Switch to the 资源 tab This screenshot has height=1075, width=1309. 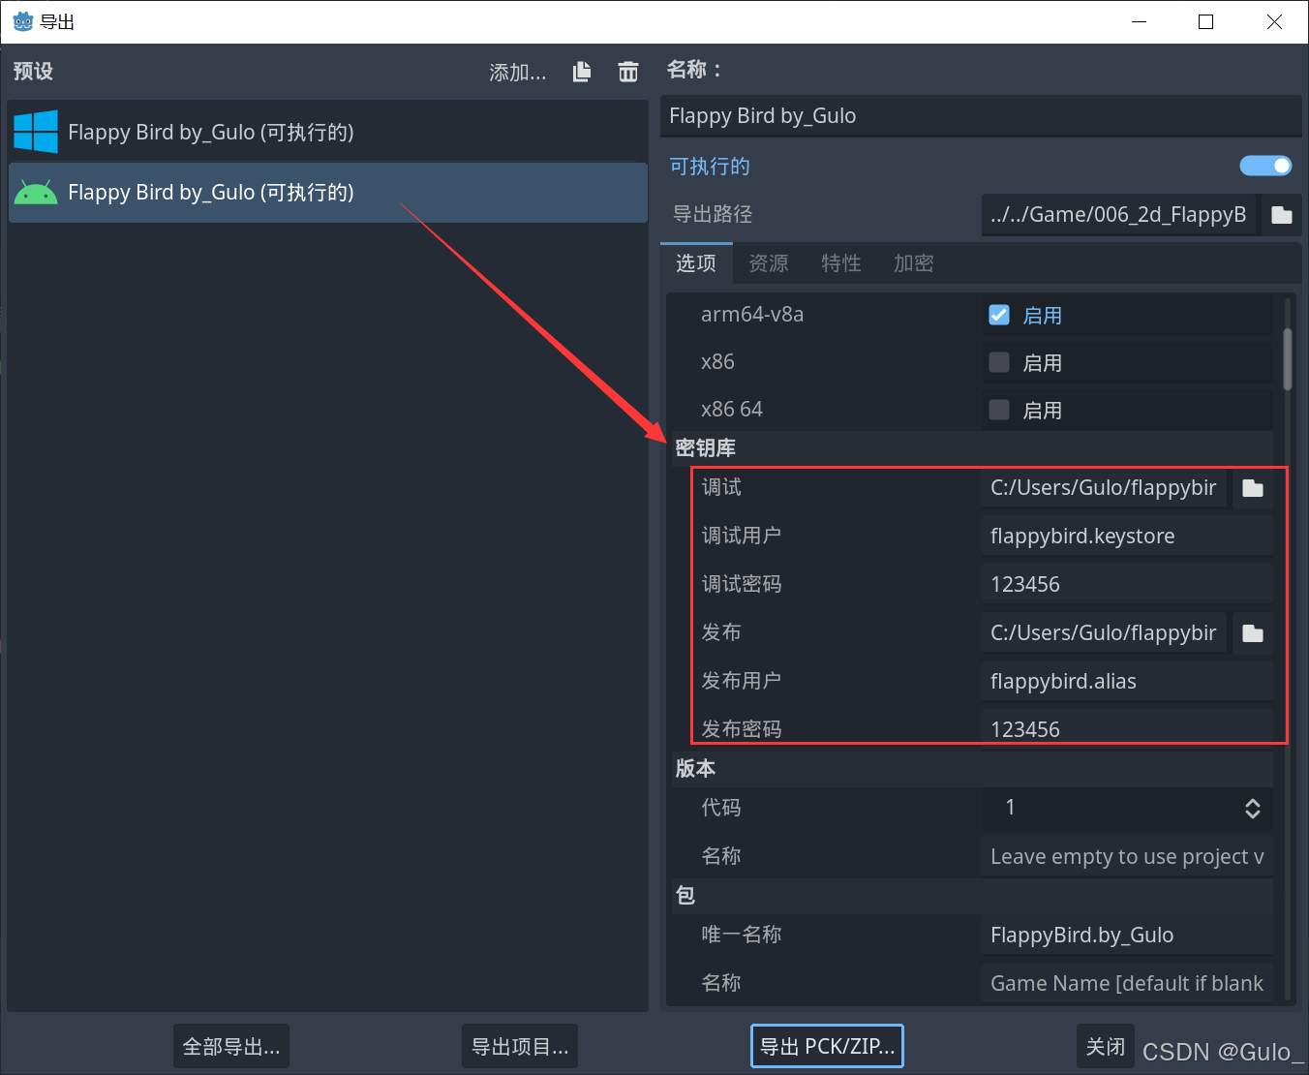(x=768, y=262)
